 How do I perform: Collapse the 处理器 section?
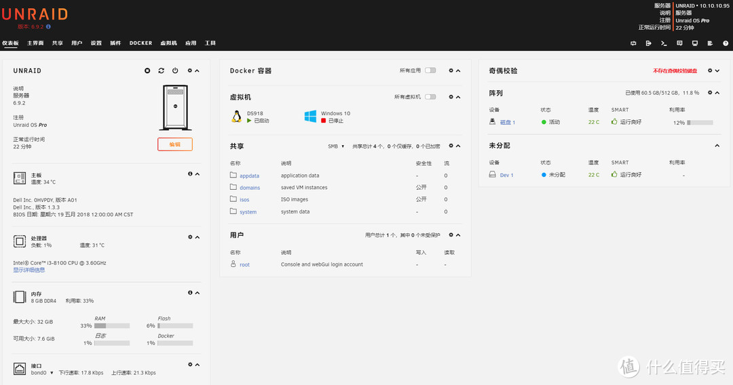pyautogui.click(x=198, y=237)
